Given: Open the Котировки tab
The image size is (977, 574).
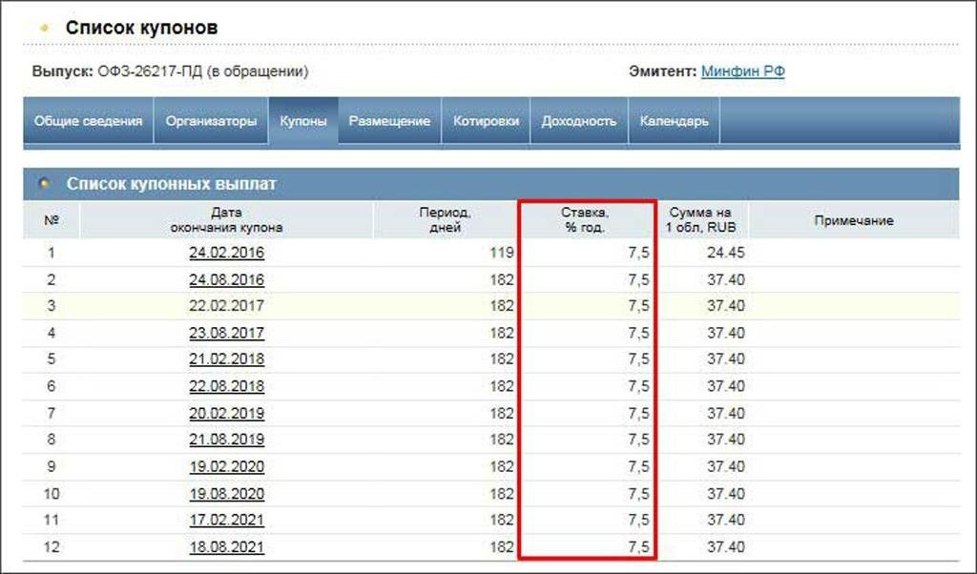Looking at the screenshot, I should tap(486, 121).
